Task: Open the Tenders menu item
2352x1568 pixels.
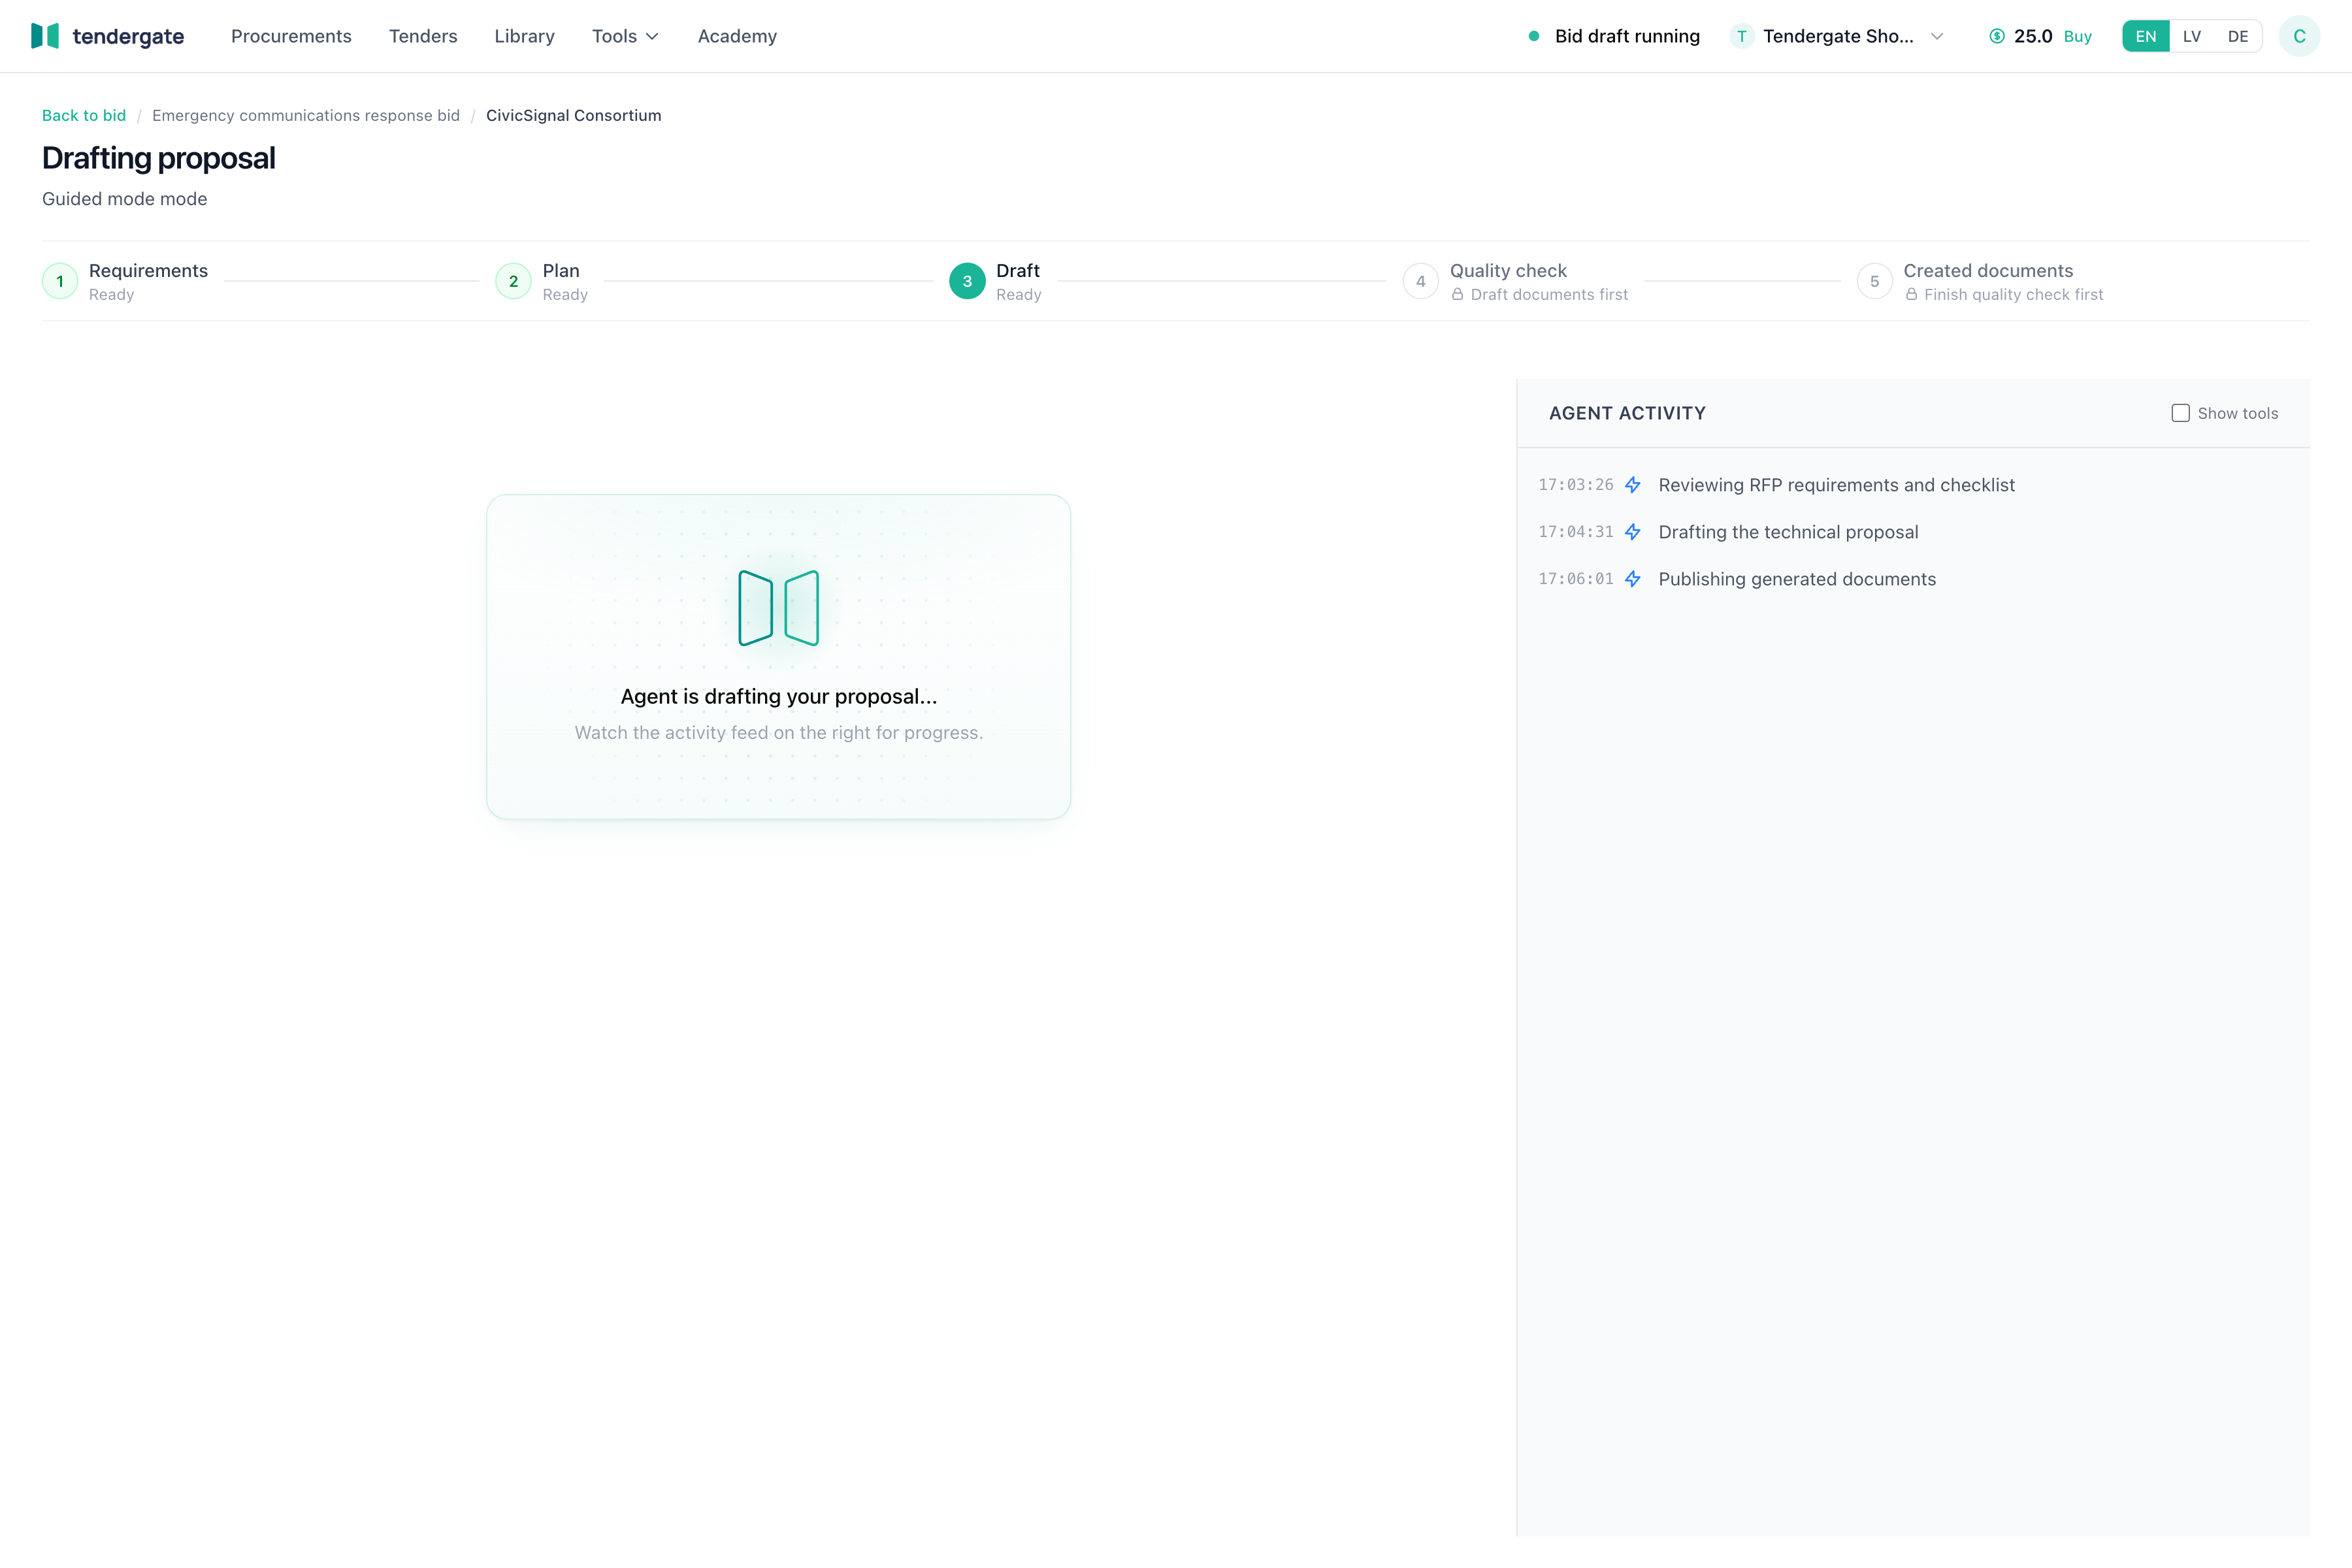Action: coord(423,36)
